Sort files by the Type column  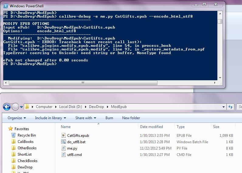coord(181,127)
